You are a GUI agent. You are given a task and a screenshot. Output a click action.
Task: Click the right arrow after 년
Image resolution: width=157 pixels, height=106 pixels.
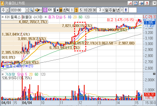click(122, 10)
